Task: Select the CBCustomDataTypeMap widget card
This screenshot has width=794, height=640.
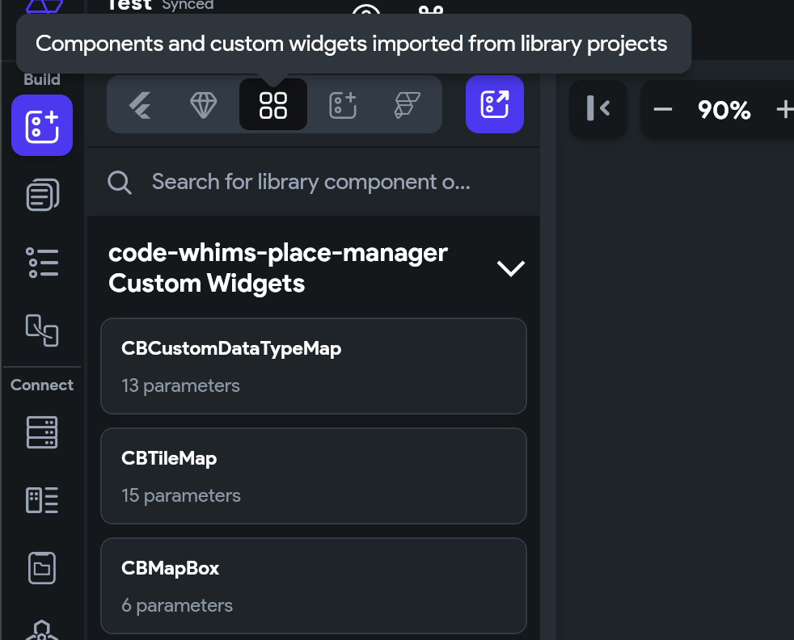Action: click(x=313, y=365)
